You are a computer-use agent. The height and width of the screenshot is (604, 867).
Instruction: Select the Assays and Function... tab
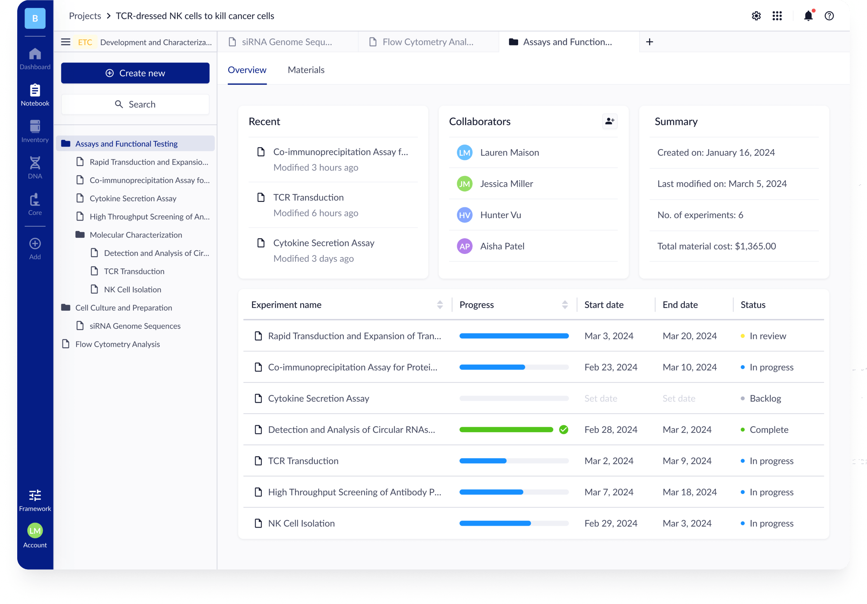[x=569, y=42]
